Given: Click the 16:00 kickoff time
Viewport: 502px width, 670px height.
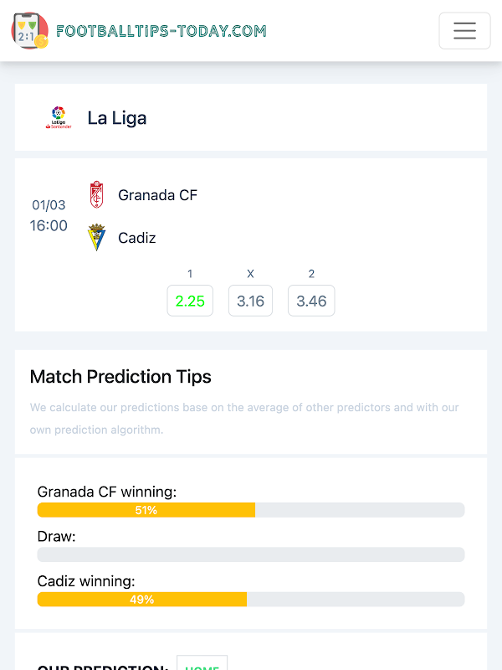Looking at the screenshot, I should tap(49, 225).
